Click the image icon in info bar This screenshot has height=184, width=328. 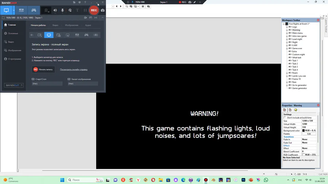[x=91, y=18]
